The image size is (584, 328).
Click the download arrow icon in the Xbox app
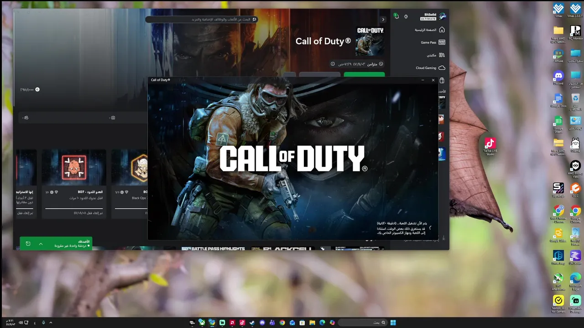443,238
